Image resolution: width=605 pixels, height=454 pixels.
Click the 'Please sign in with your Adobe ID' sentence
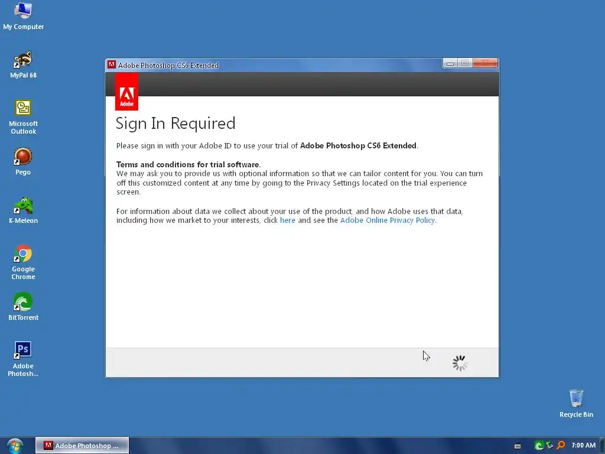click(267, 146)
